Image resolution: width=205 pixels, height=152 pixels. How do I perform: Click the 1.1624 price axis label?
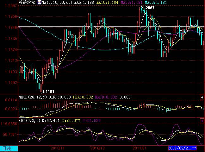pos(11,49)
